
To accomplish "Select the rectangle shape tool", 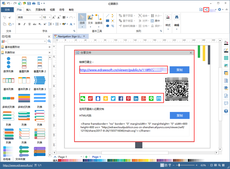I will (108, 21).
